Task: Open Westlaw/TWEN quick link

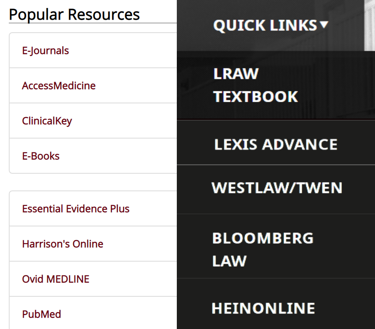Action: pos(277,188)
